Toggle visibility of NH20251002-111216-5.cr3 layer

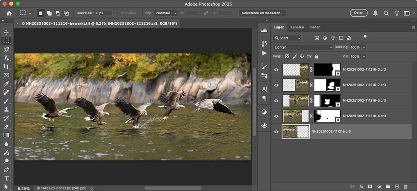(276, 100)
